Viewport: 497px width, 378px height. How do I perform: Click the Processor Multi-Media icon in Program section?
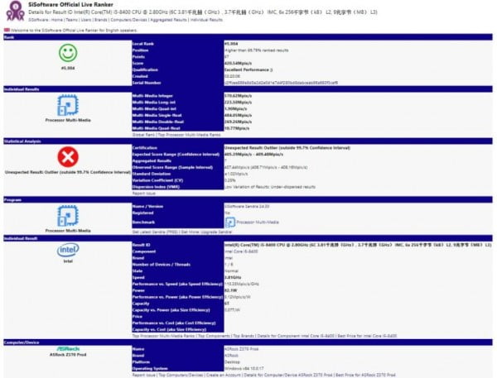[67, 212]
